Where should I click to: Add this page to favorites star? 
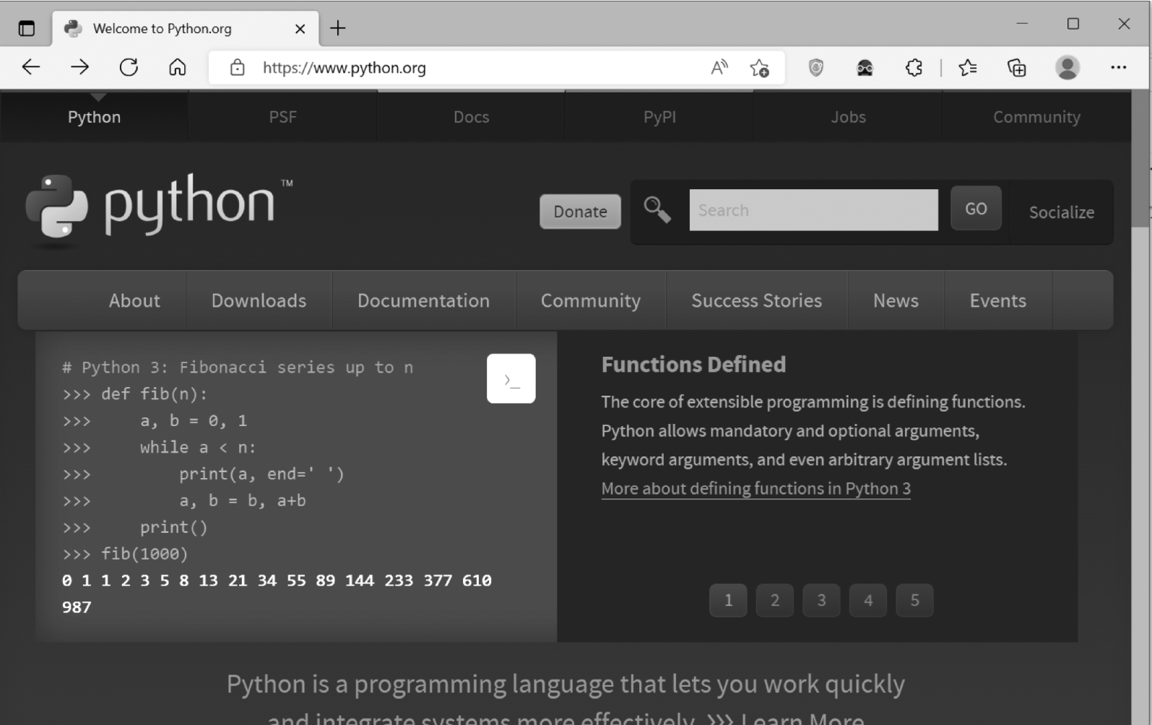(x=759, y=68)
